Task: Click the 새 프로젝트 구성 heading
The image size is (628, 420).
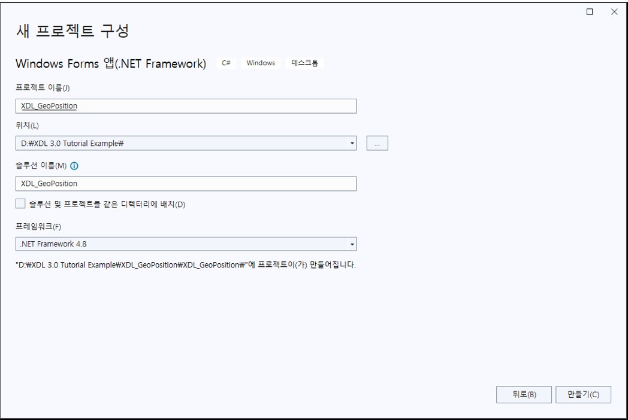Action: (73, 31)
